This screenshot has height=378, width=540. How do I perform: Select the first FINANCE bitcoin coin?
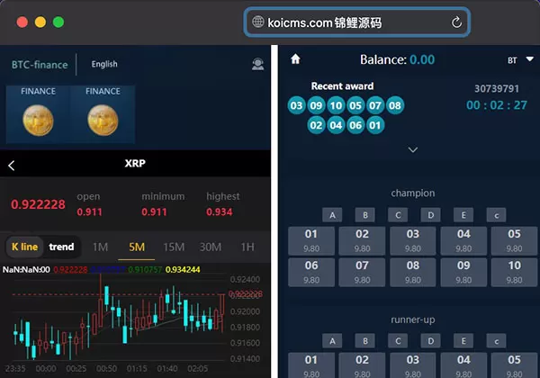[38, 119]
